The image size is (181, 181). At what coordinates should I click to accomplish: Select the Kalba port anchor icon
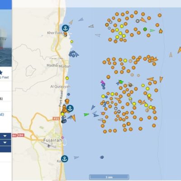(x=65, y=159)
